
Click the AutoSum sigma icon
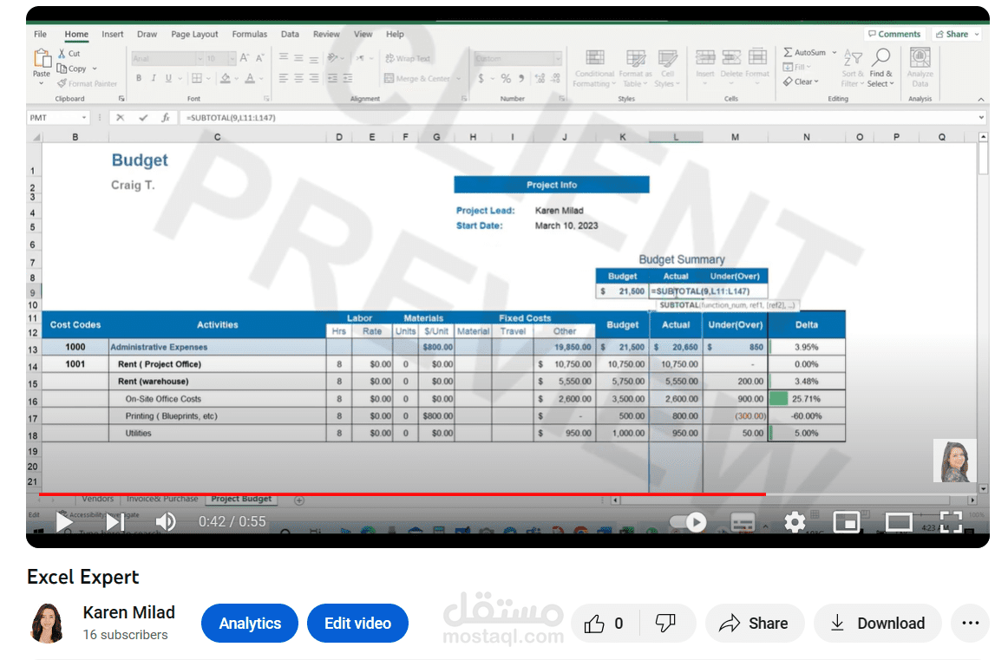tap(788, 52)
